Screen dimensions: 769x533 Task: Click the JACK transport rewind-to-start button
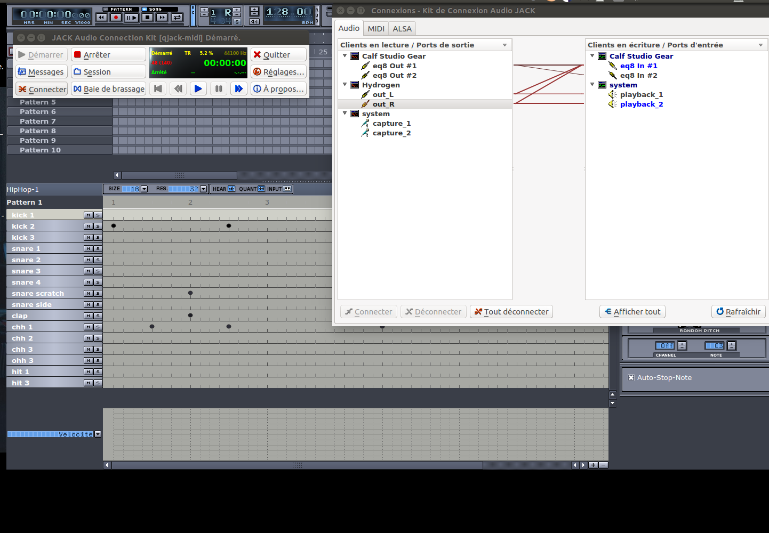click(x=158, y=88)
